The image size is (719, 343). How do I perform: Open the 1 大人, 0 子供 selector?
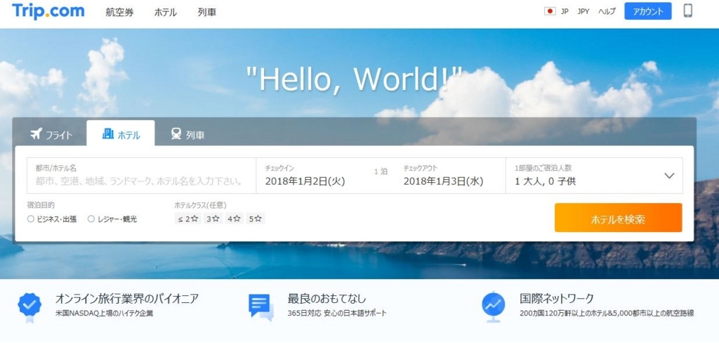click(x=594, y=176)
